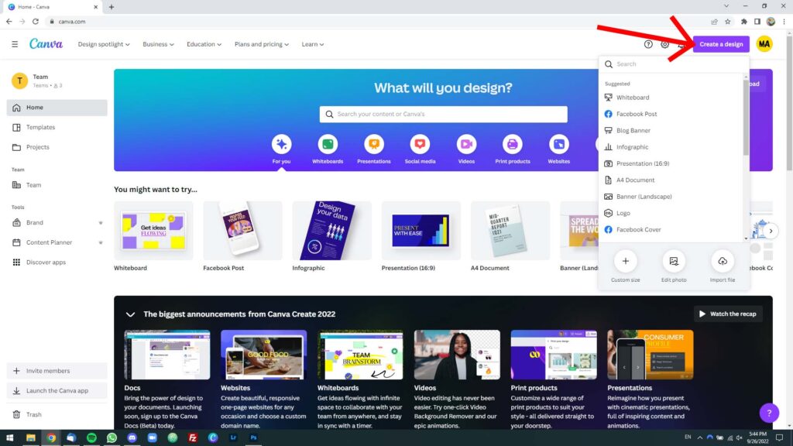
Task: Click Watch the recap button
Action: click(728, 314)
